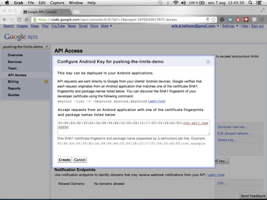Select Reports in sidebar

pos(14,88)
